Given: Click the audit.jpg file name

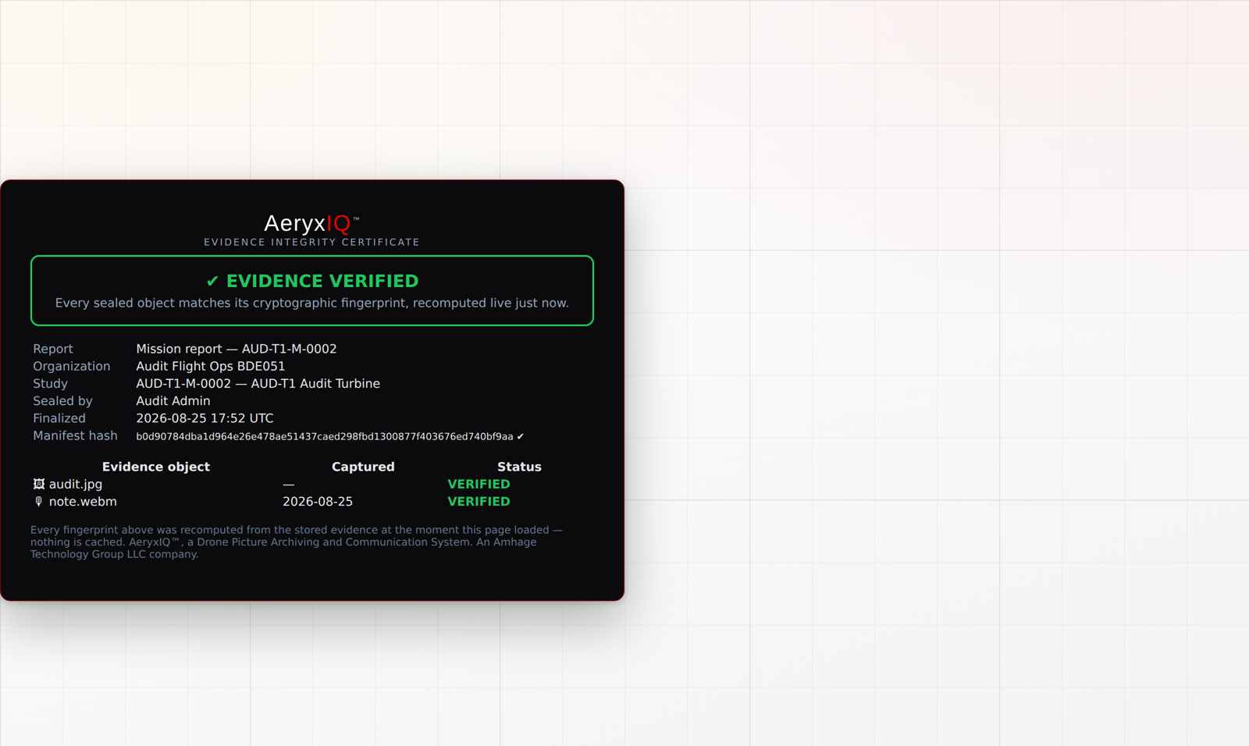Looking at the screenshot, I should coord(76,485).
